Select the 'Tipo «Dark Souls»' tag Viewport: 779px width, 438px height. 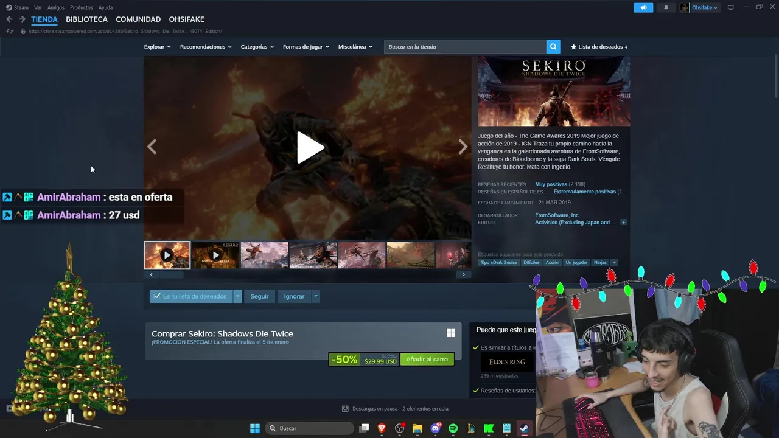point(498,262)
